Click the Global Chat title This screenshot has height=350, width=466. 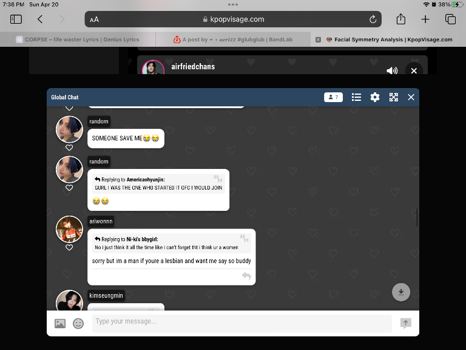click(65, 97)
